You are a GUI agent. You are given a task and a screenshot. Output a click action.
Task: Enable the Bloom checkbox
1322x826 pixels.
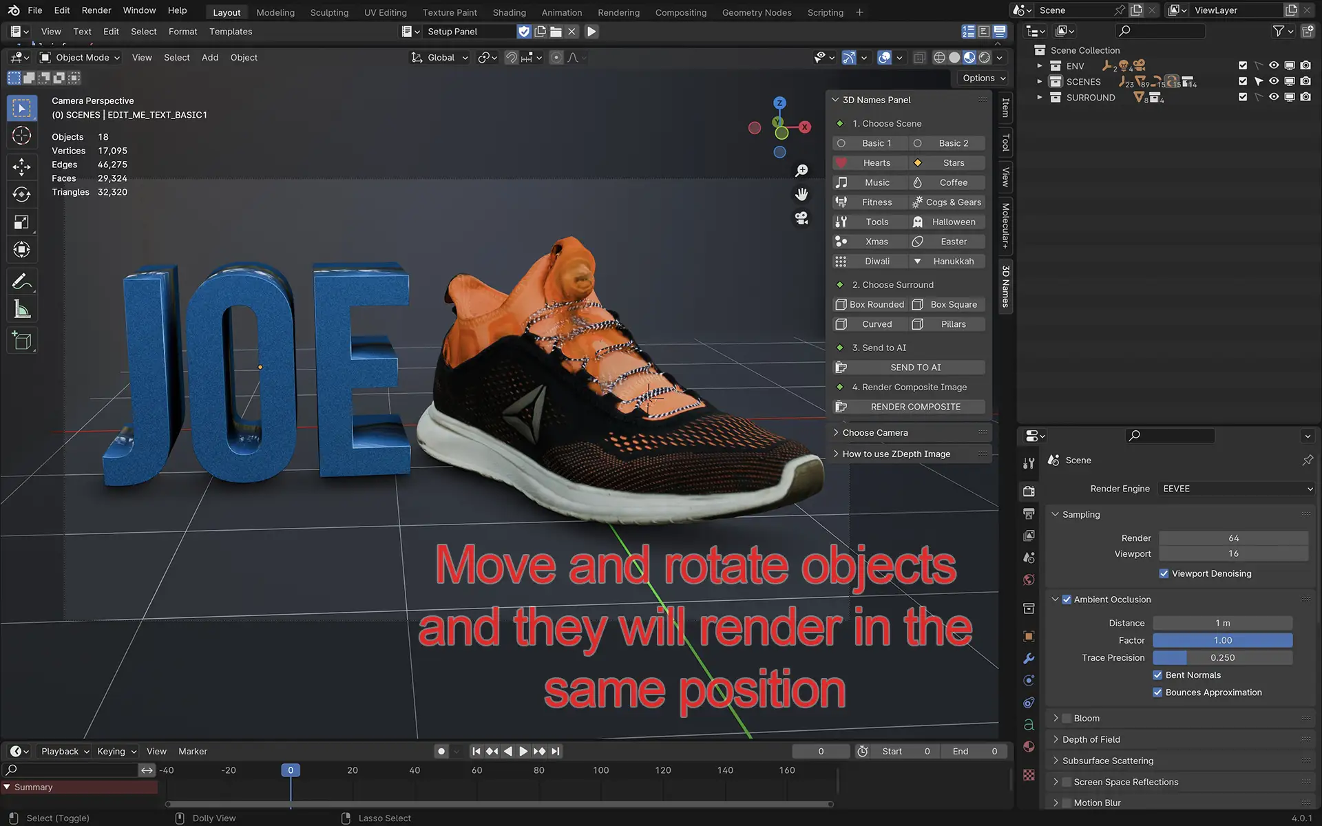tap(1067, 719)
